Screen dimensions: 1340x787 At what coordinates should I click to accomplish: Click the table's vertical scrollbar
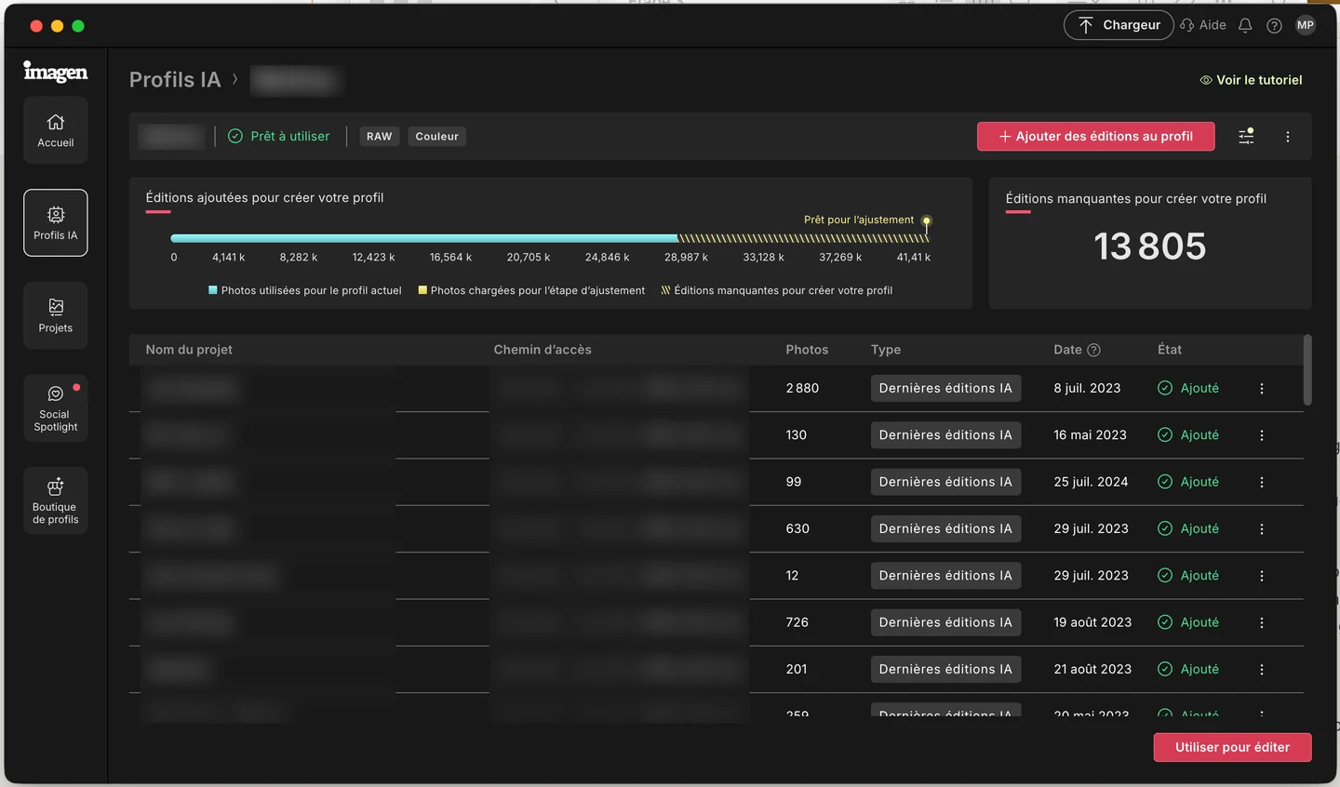(1307, 370)
